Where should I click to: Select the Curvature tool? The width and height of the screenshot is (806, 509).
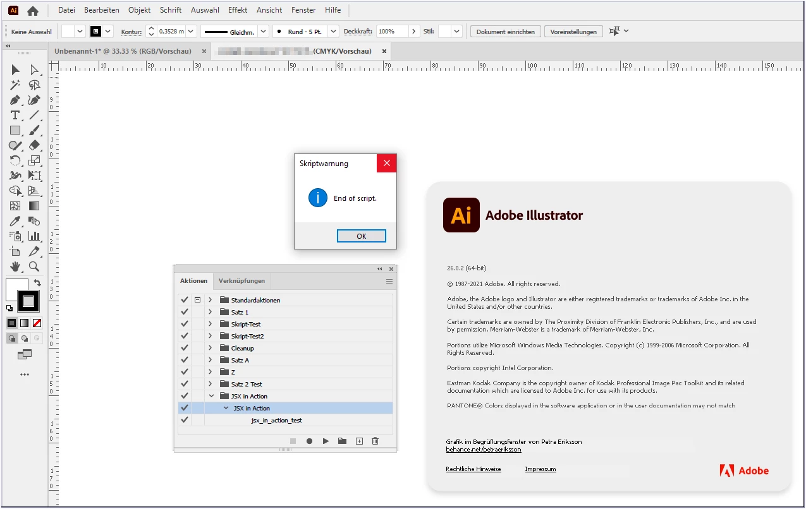34,100
